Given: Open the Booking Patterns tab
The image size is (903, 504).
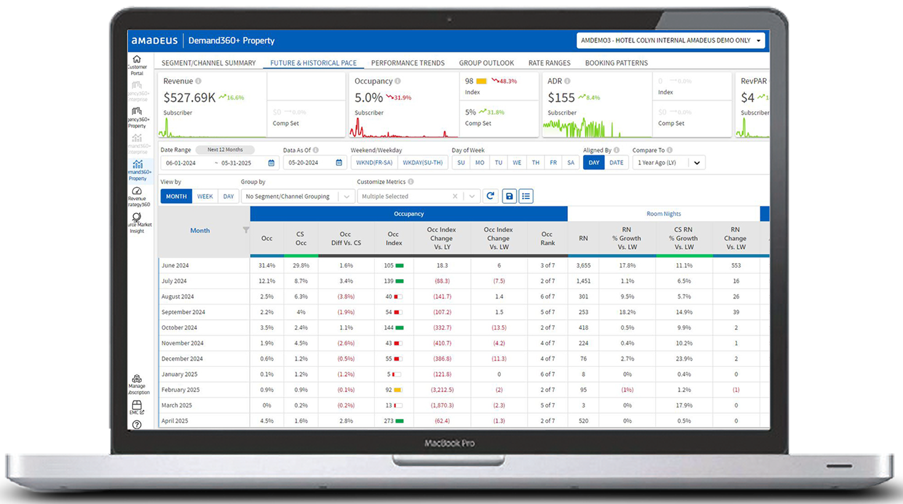Looking at the screenshot, I should click(x=616, y=63).
